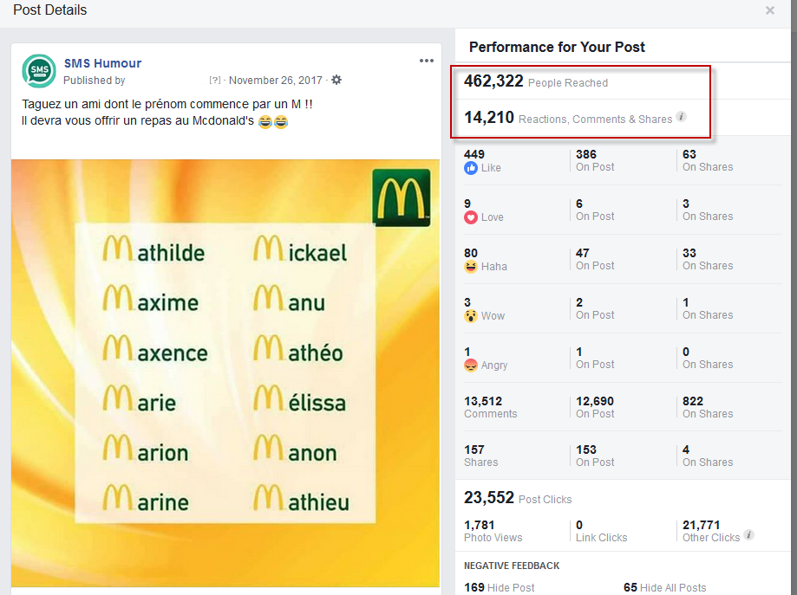Viewport: 797px width, 595px height.
Task: Click info icon beside Other Clicks
Action: point(748,535)
